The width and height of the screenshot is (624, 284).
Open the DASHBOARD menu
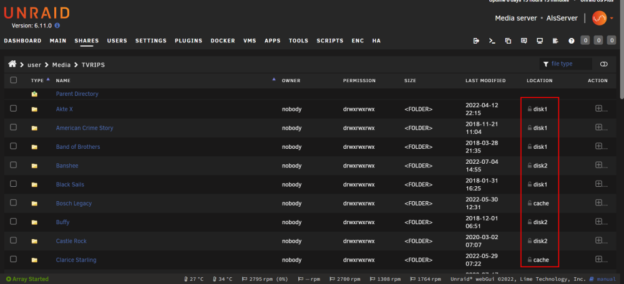coord(22,40)
